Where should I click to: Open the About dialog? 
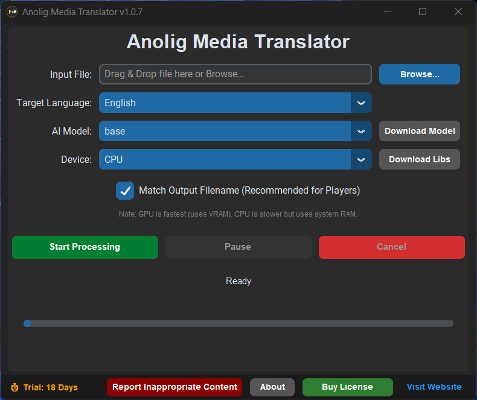coord(272,387)
